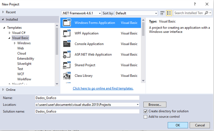Screen dimensions: 214x131
Task: Collapse the Templates tree node
Action: pyautogui.click(x=4, y=28)
